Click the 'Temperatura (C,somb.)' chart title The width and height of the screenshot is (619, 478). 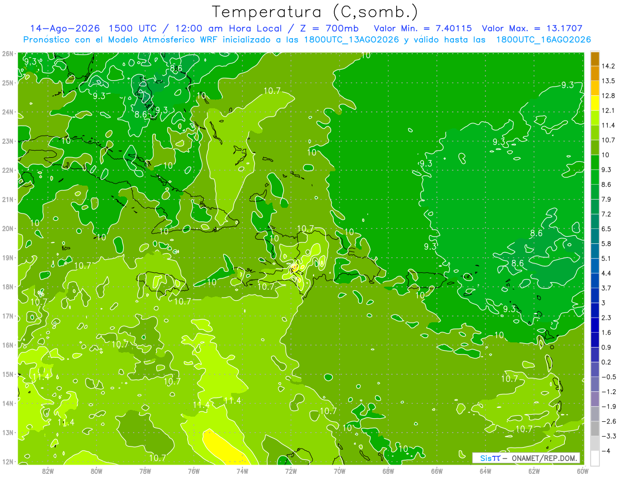coord(315,12)
